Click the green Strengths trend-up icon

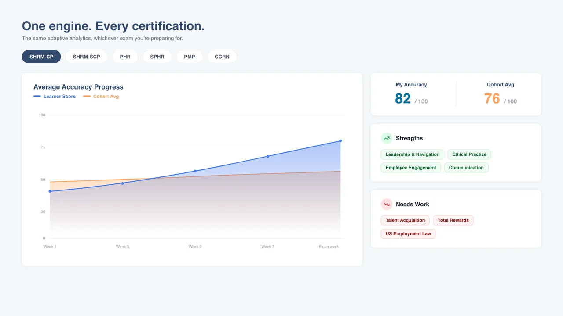pyautogui.click(x=387, y=138)
